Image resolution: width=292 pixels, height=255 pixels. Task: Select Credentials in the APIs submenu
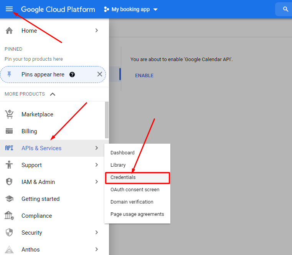coord(137,177)
